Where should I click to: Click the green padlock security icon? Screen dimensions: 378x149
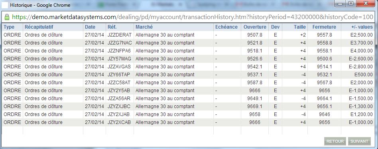click(7, 17)
